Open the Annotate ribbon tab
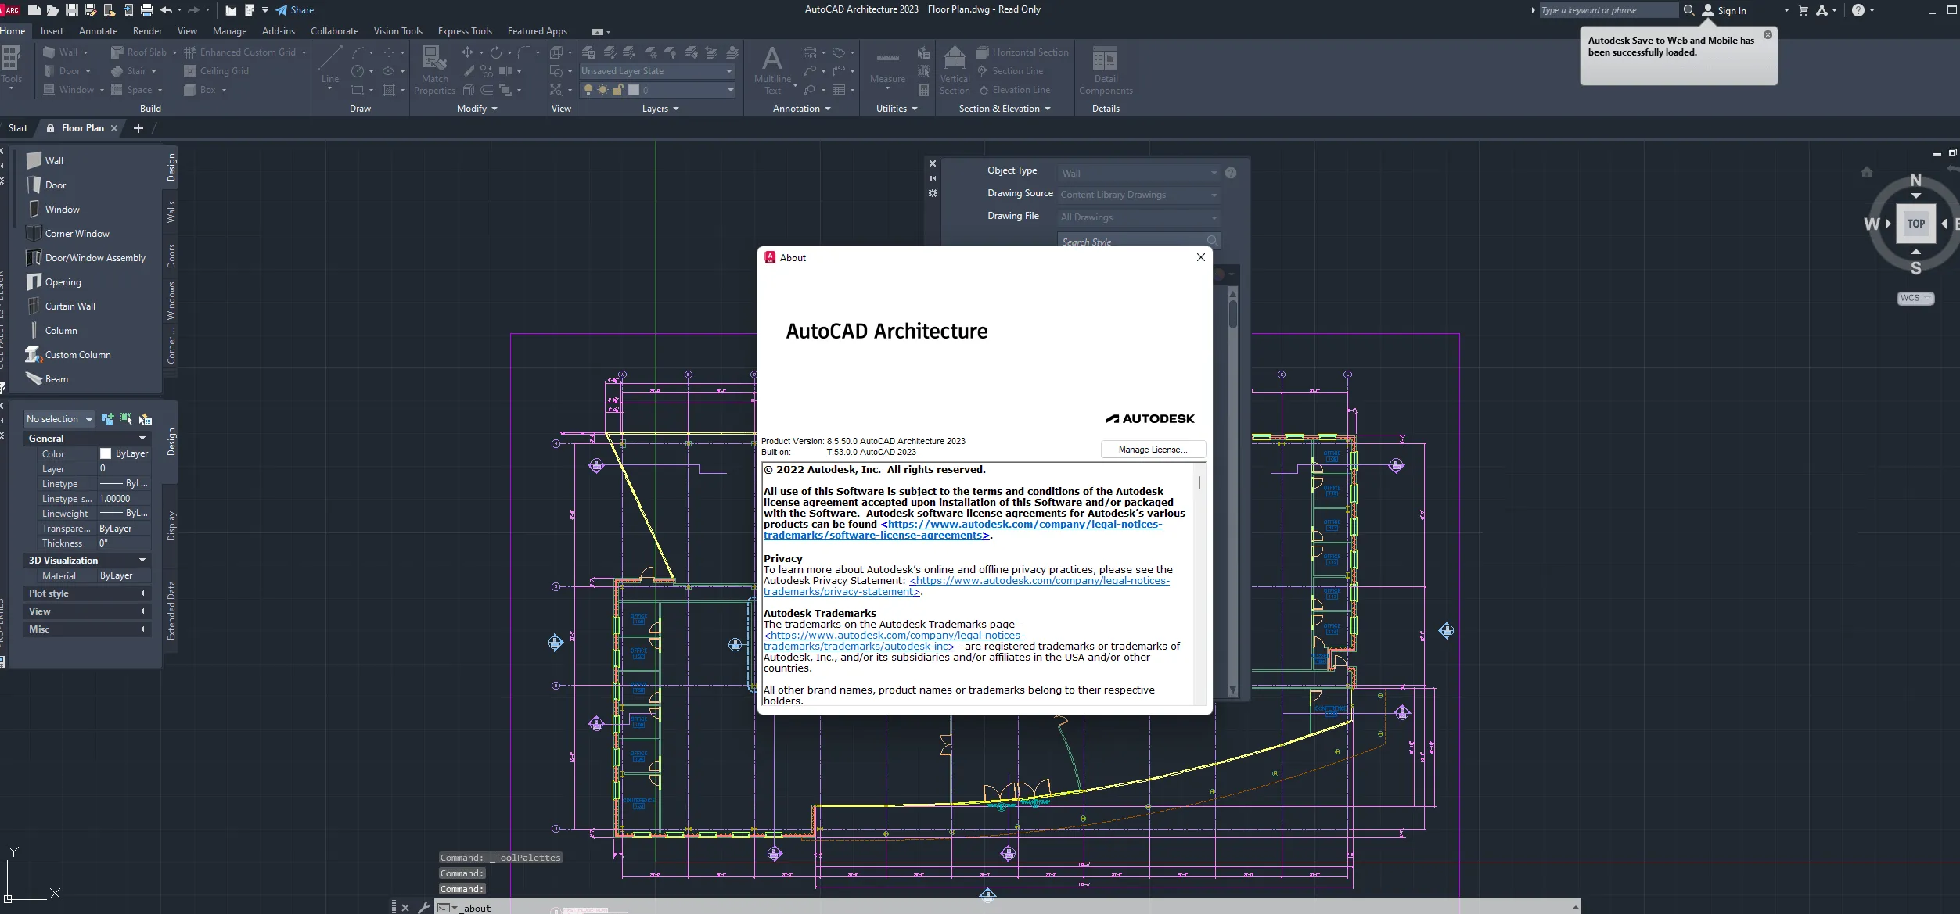Image resolution: width=1960 pixels, height=914 pixels. [x=98, y=31]
